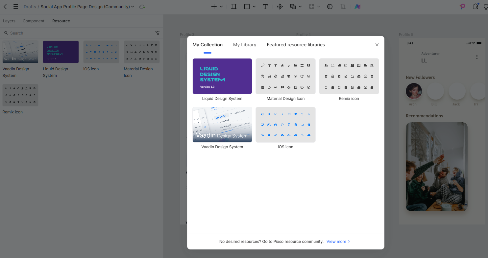488x258 pixels.
Task: Open the resource filter settings icon
Action: (x=158, y=33)
